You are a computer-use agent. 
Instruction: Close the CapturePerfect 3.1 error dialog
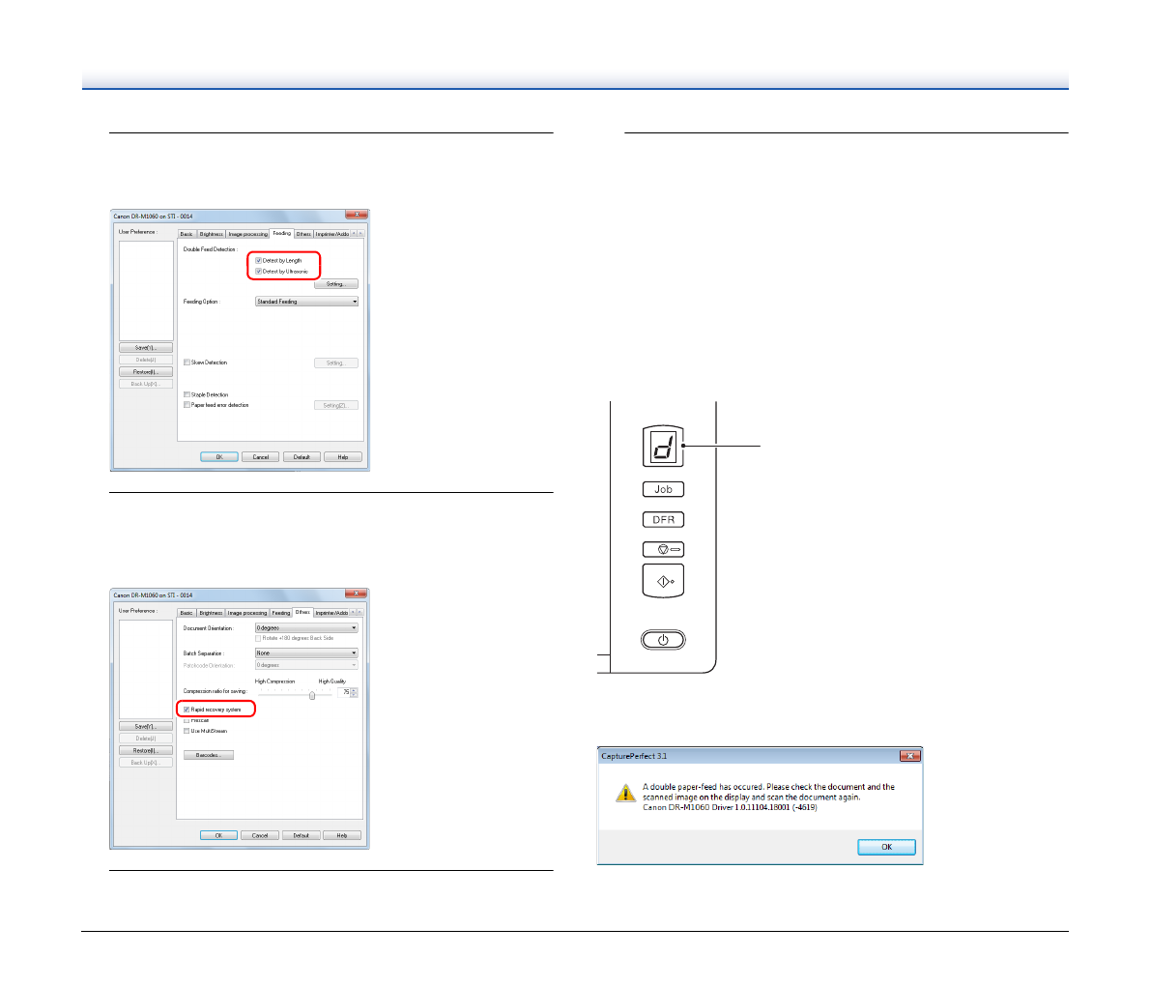coord(908,756)
